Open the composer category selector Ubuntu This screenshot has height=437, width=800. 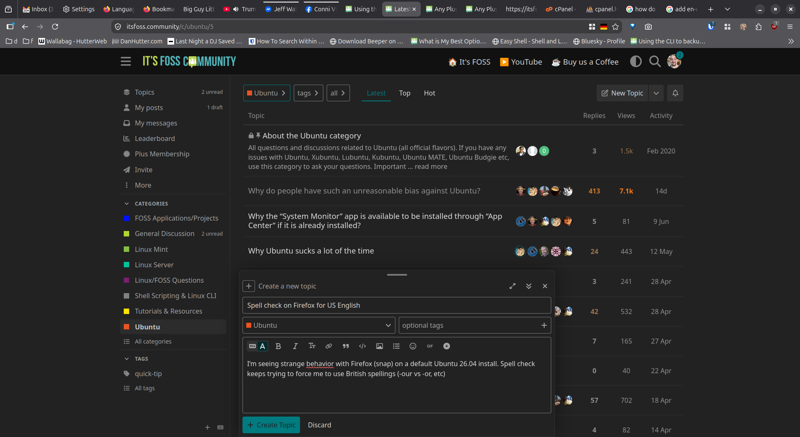[x=319, y=325]
